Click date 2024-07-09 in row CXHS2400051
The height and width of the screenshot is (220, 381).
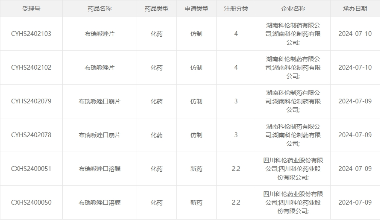[355, 169]
